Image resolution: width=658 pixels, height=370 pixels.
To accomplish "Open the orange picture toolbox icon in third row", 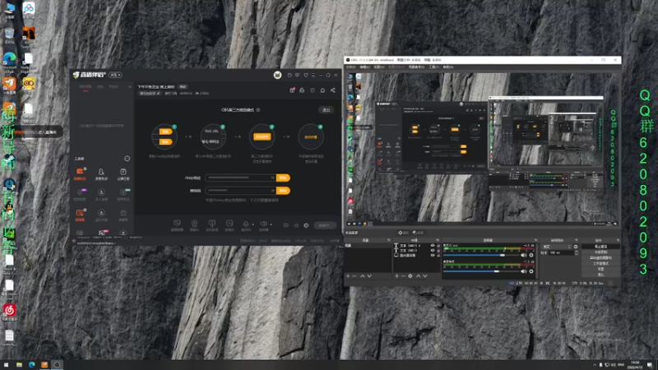I will tap(80, 214).
